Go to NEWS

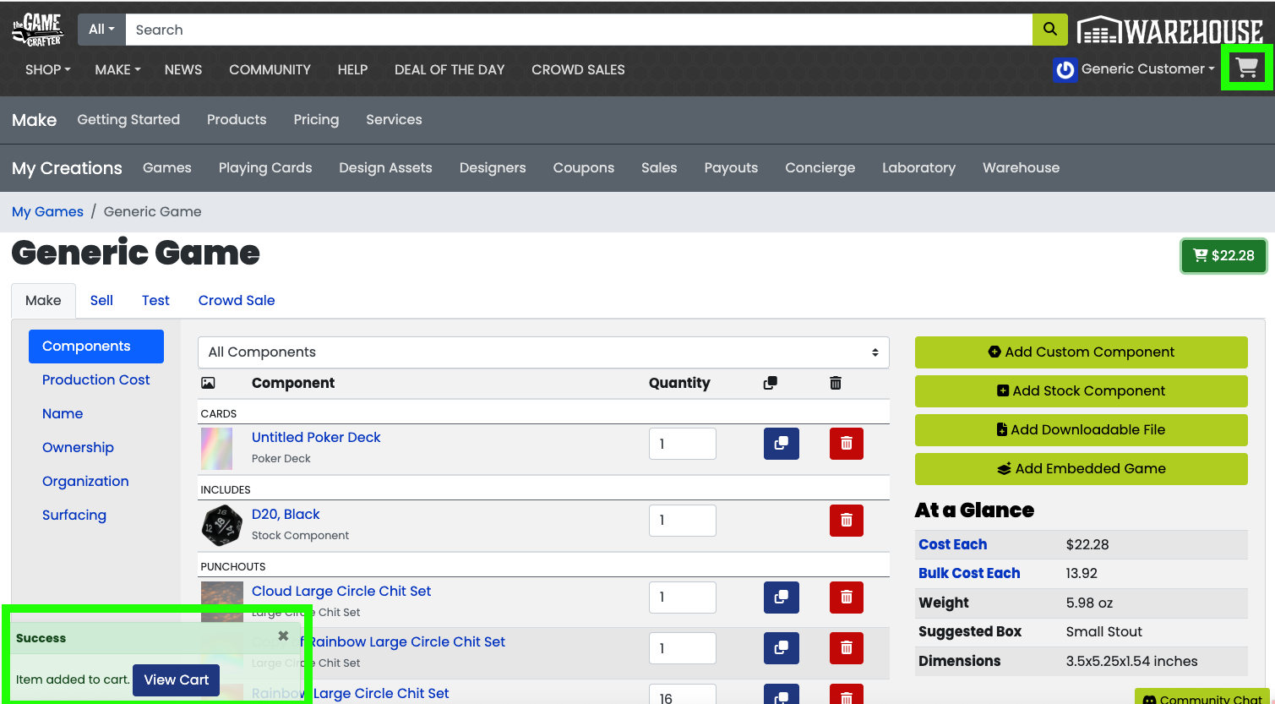[183, 69]
